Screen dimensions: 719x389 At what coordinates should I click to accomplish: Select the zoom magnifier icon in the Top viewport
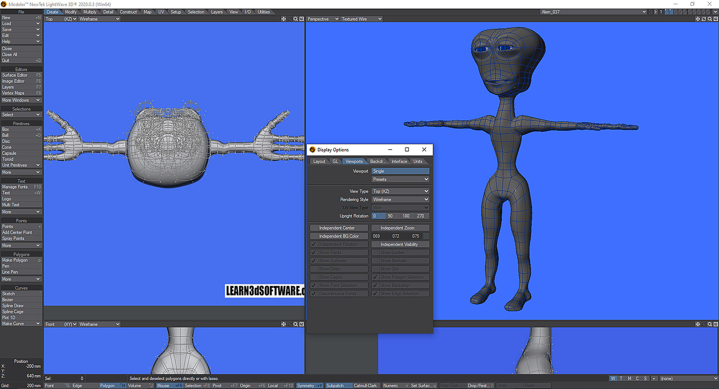click(295, 19)
